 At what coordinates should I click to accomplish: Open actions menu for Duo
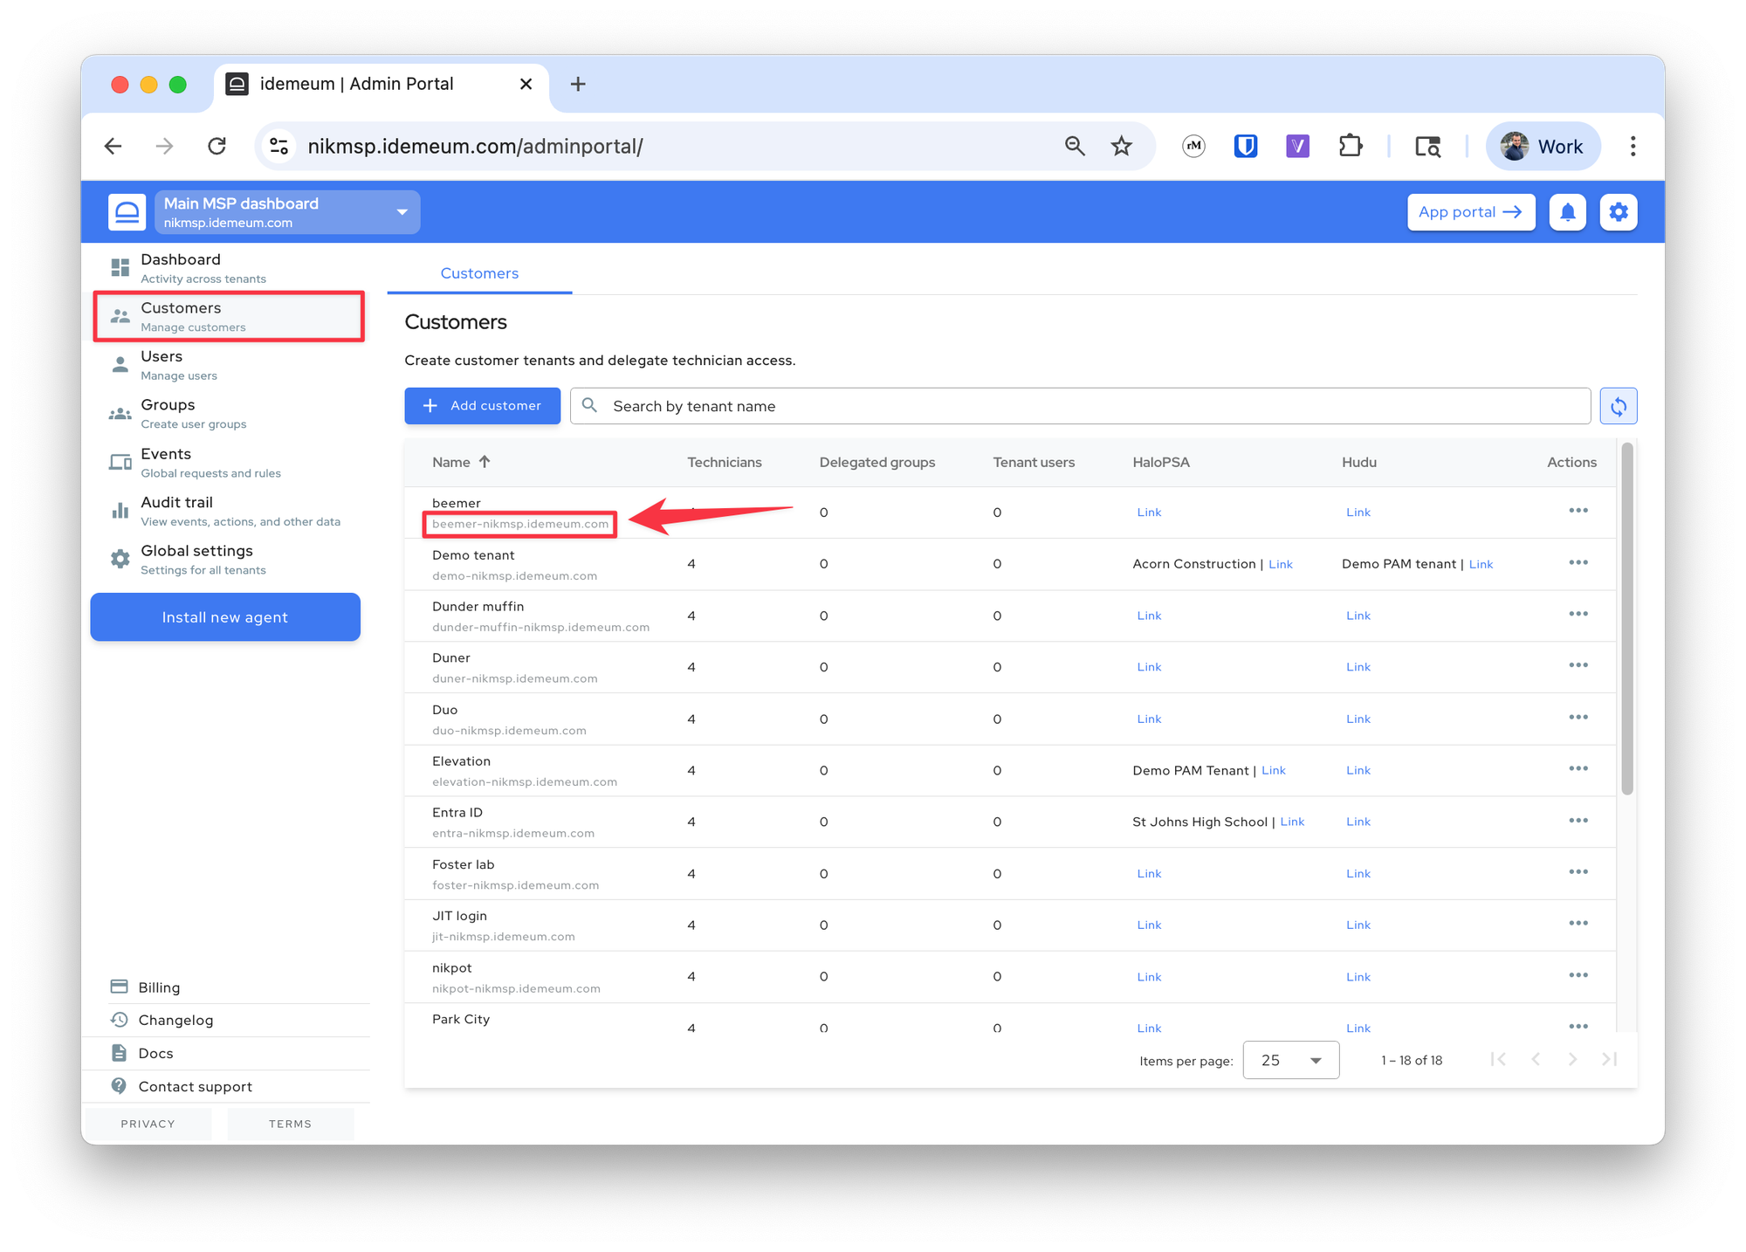point(1578,717)
